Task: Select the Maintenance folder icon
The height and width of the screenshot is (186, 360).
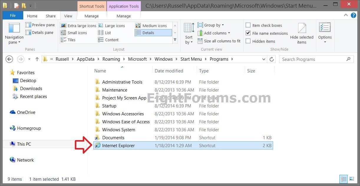Action: click(x=98, y=90)
